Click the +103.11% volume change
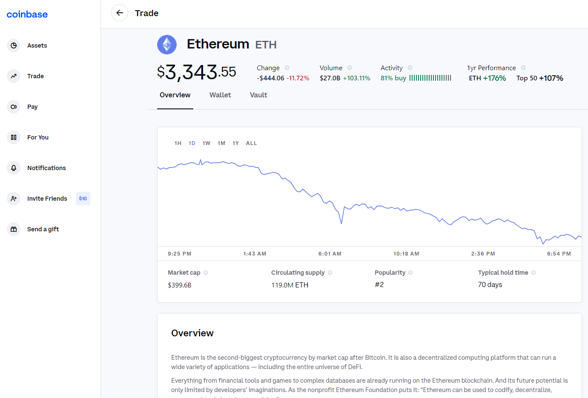588x398 pixels. pos(357,78)
